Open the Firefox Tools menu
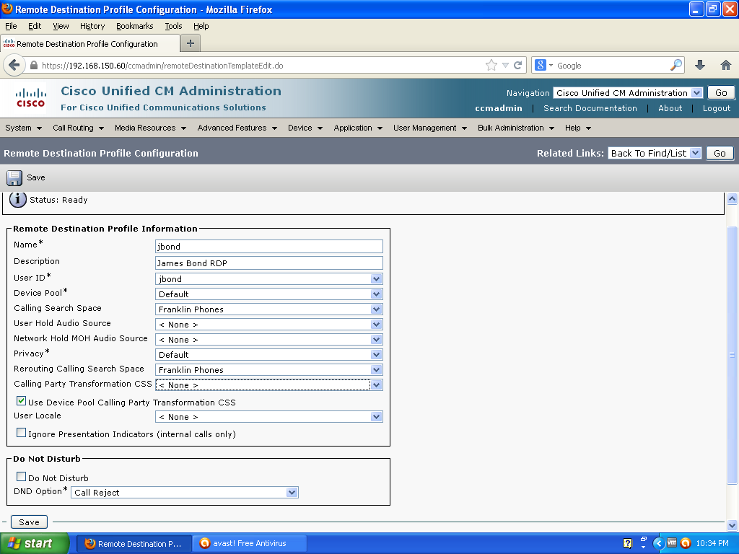 (173, 26)
